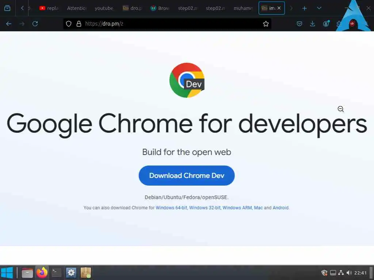Open the Firefox account menu
The width and height of the screenshot is (374, 280).
point(326,24)
